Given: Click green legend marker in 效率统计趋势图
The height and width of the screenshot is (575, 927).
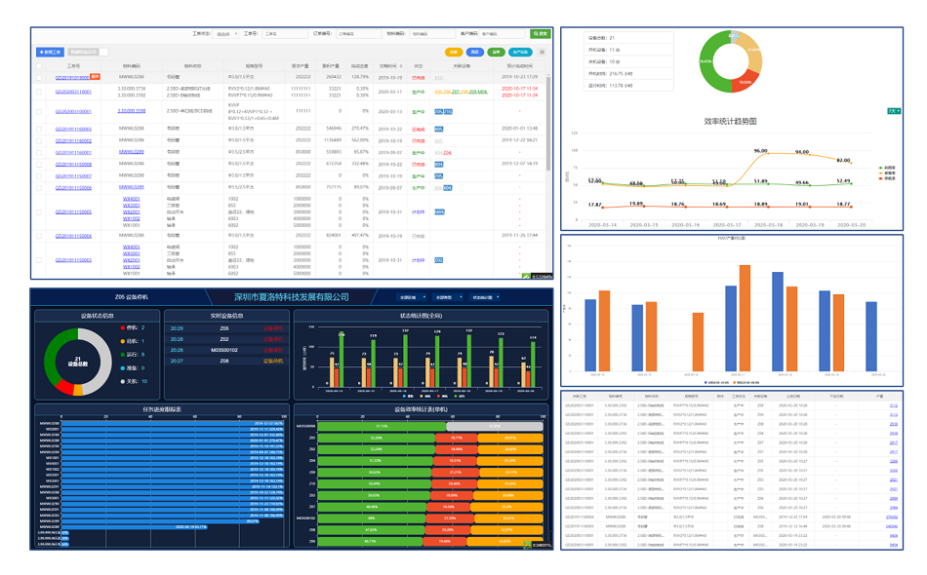Looking at the screenshot, I should (881, 168).
